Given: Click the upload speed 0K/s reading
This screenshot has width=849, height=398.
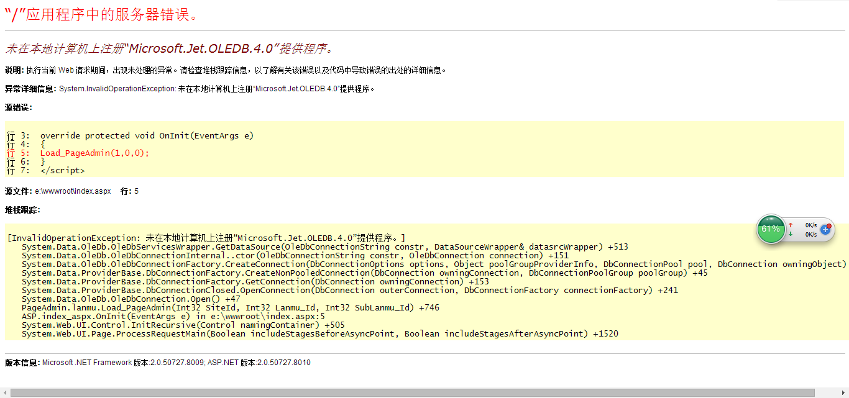Looking at the screenshot, I should coord(810,225).
